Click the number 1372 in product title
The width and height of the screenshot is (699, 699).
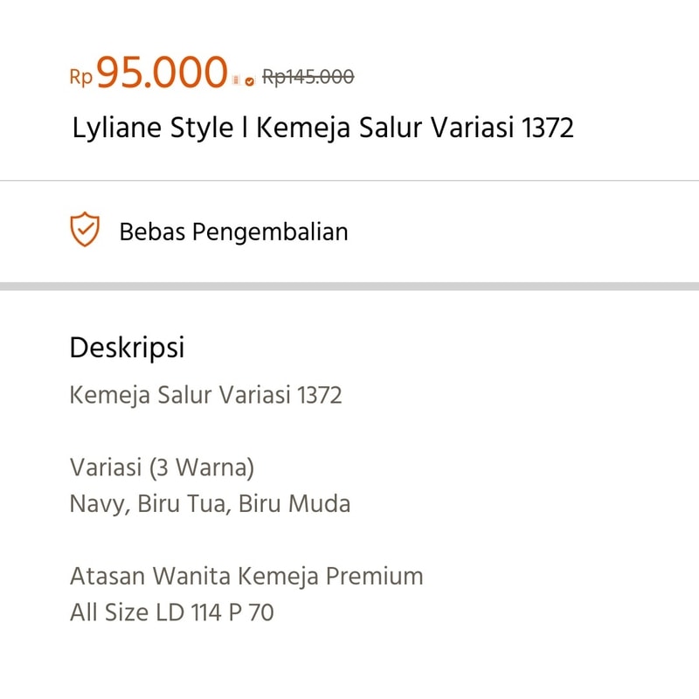(548, 128)
